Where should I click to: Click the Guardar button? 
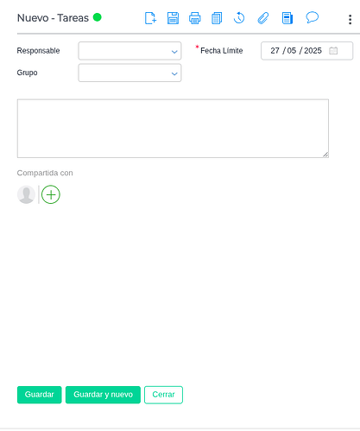pyautogui.click(x=40, y=395)
